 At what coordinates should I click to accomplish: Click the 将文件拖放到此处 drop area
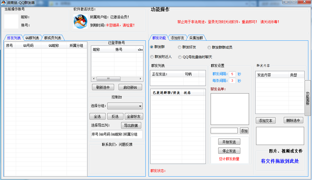(280, 161)
